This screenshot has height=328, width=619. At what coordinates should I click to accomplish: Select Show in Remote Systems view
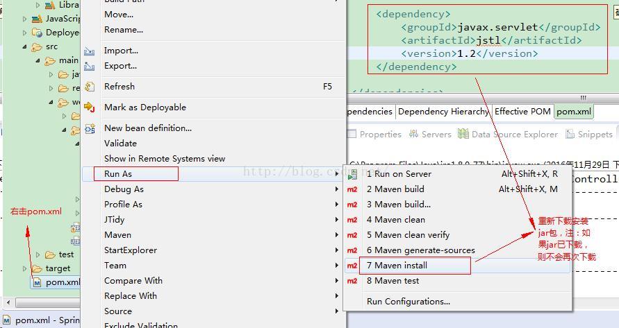point(165,159)
